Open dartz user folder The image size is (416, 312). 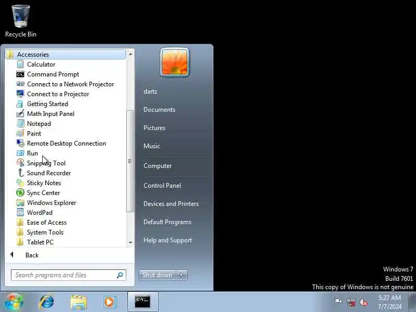click(150, 92)
